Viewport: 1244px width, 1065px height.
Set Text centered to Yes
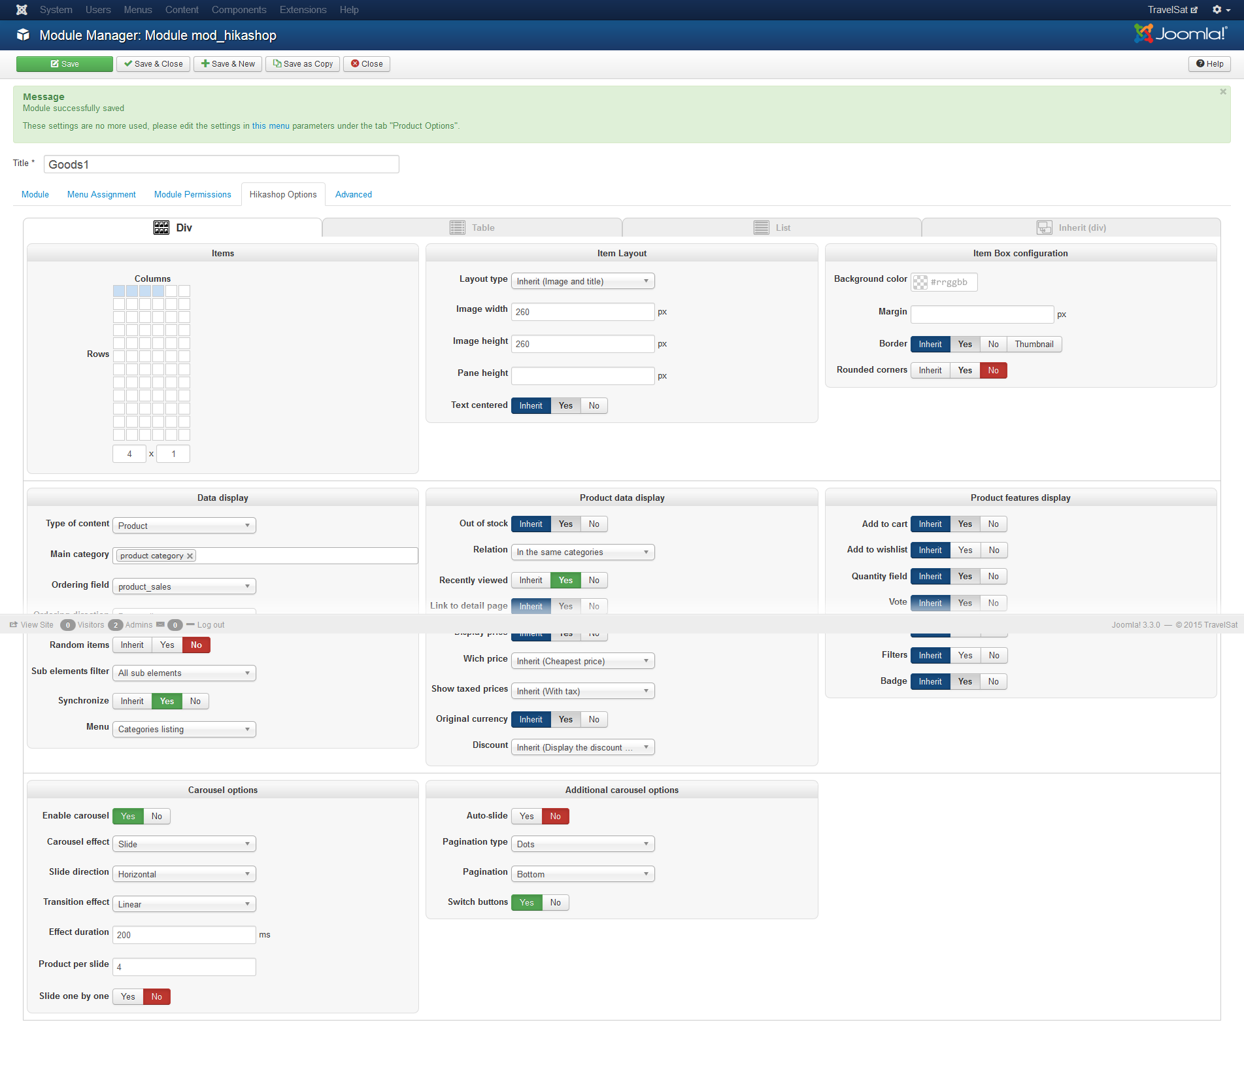click(566, 406)
